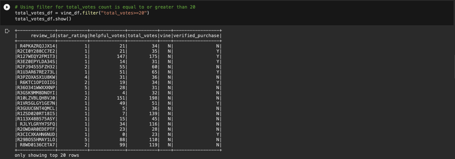Click review ID R6KTC1OPIOIIG
Screen dimensions: 455x159
click(38, 82)
